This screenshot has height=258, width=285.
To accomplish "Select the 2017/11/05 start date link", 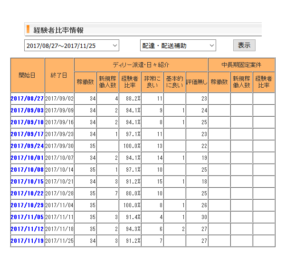I will coord(27,217).
